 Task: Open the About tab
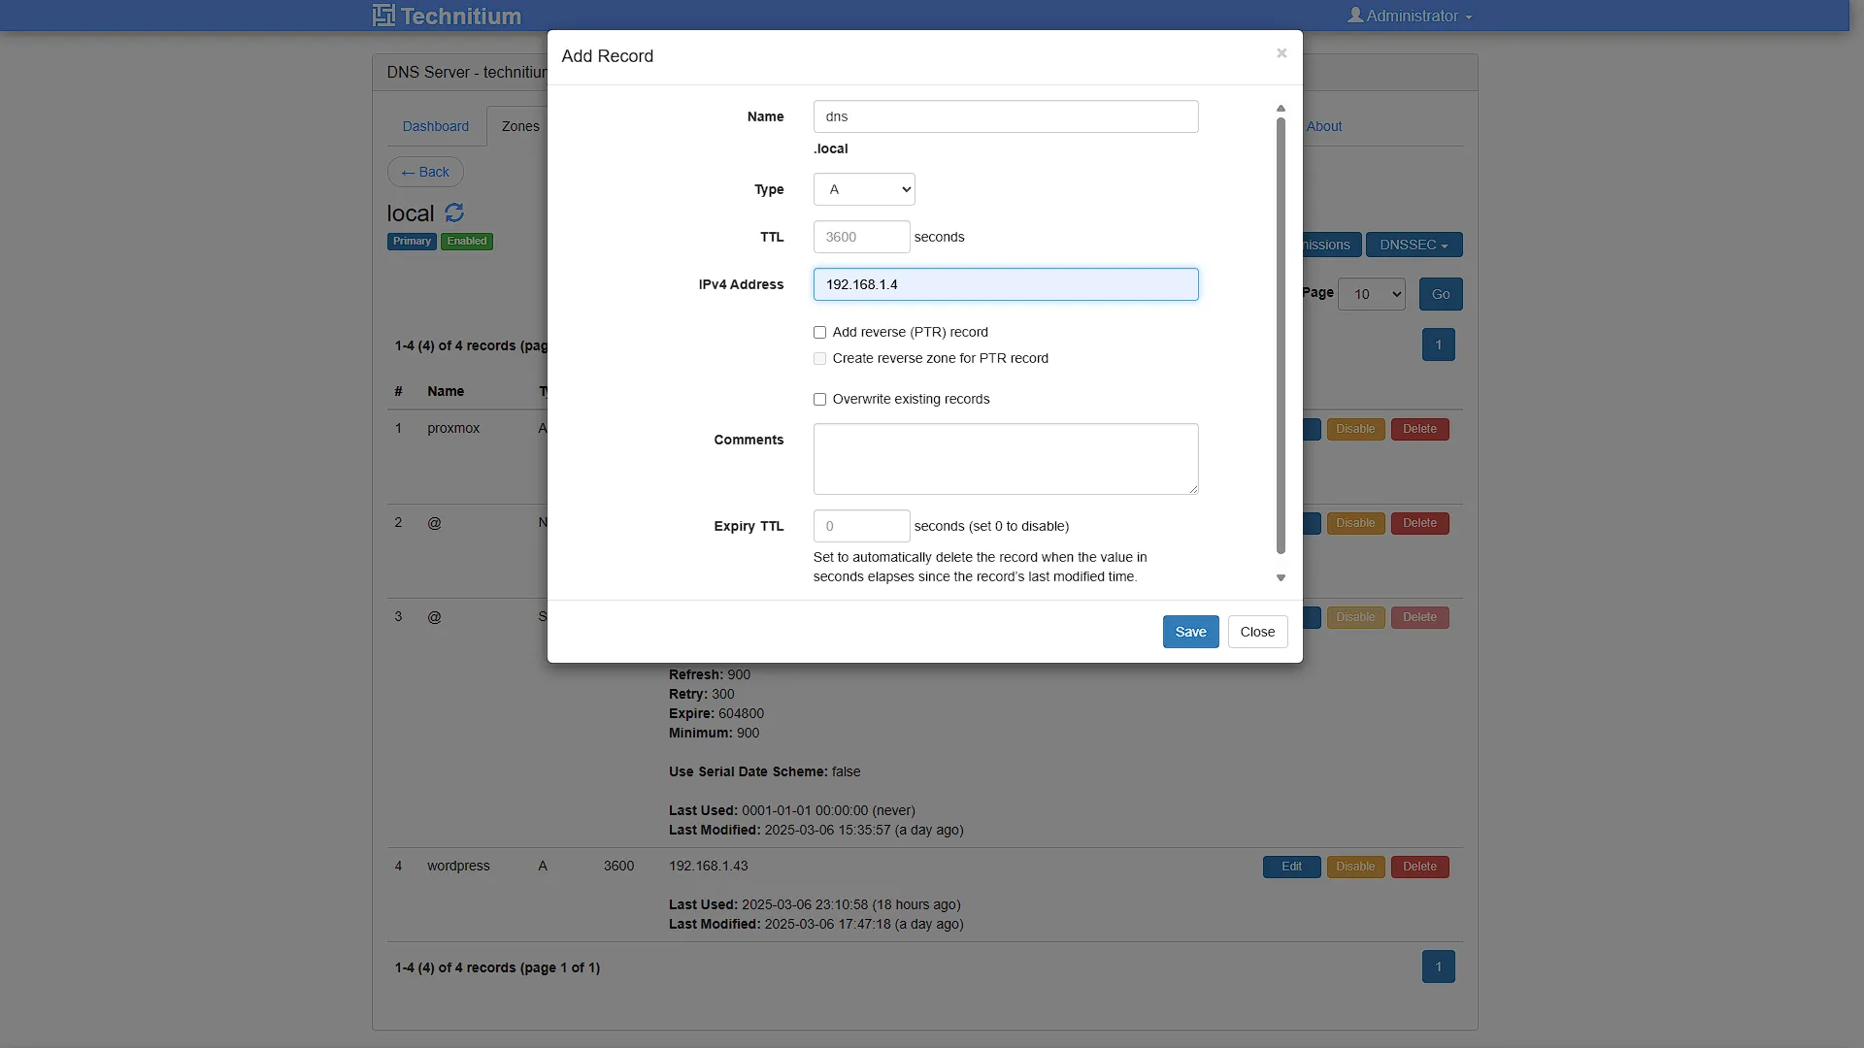pos(1324,126)
